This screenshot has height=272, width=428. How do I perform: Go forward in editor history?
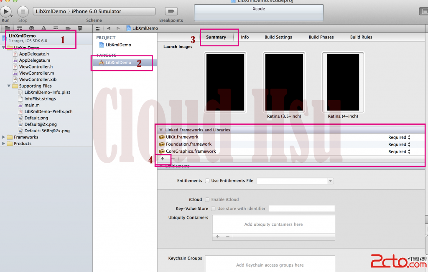tap(118, 28)
